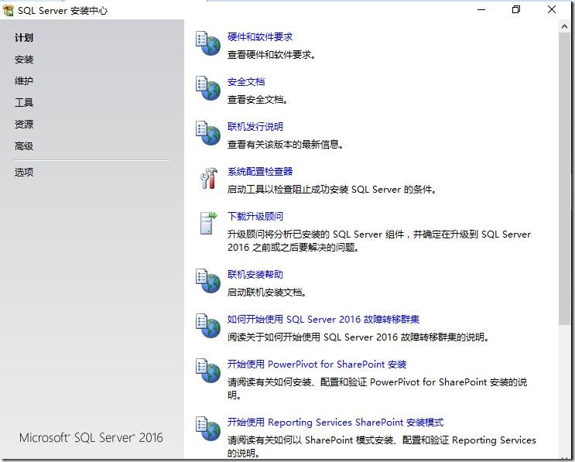The height and width of the screenshot is (462, 575).
Task: Select 工具 in the left navigation
Action: (x=24, y=103)
